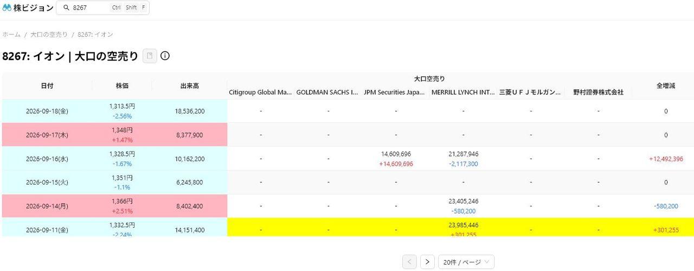Click the JPM Securities Japa... column header
694x271 pixels.
[395, 92]
